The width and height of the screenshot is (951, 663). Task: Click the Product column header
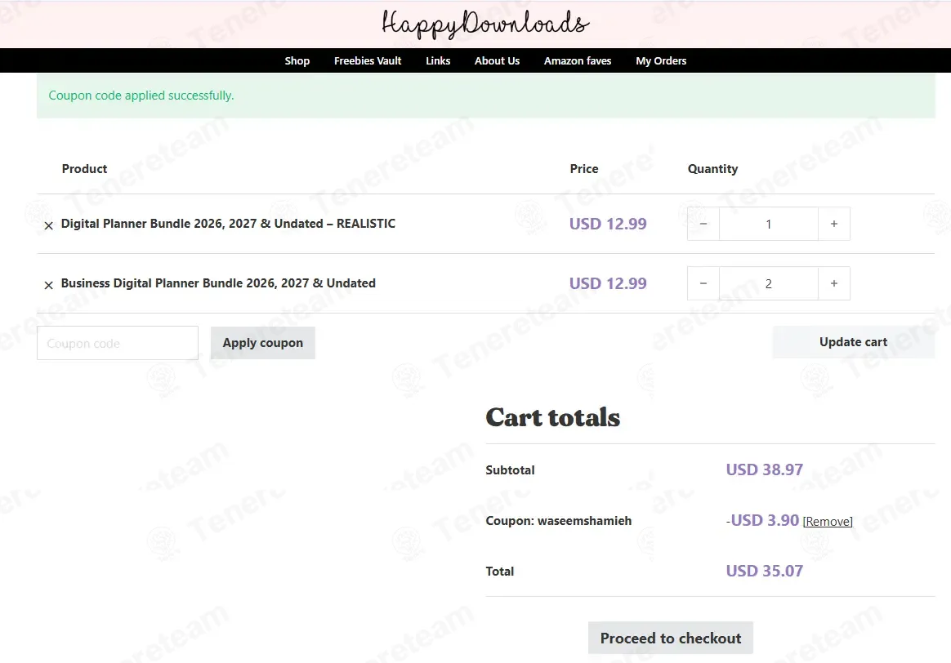pos(84,168)
